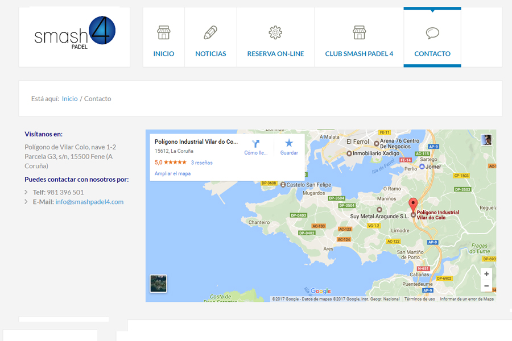
Task: Click the Contacto speech bubble icon
Action: 432,33
